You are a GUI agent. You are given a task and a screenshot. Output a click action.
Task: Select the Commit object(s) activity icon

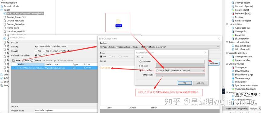233,6
